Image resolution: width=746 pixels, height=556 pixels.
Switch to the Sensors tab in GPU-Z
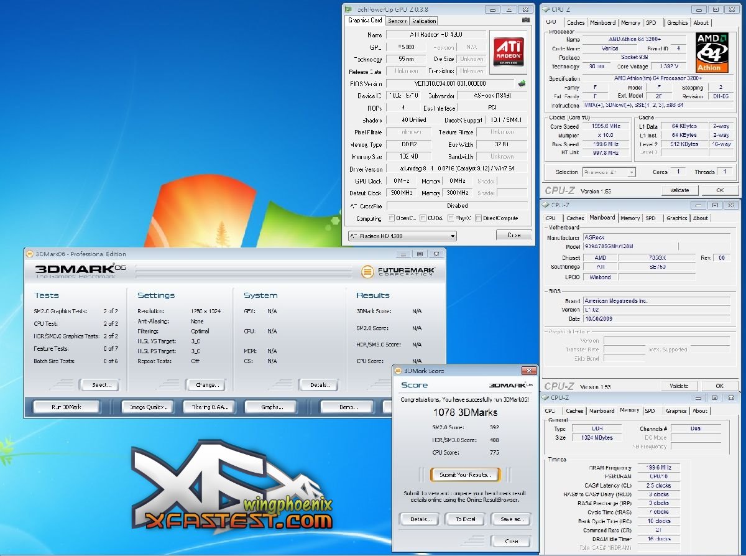pyautogui.click(x=397, y=21)
